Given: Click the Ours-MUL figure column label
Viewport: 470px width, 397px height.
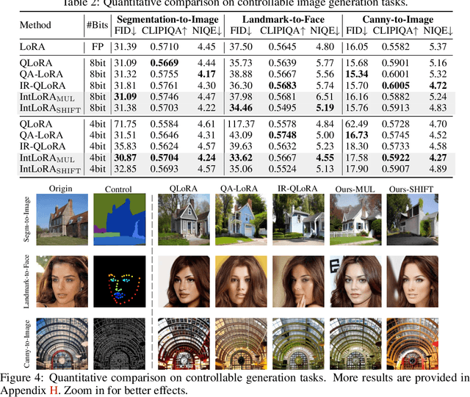Looking at the screenshot, I should pyautogui.click(x=355, y=189).
